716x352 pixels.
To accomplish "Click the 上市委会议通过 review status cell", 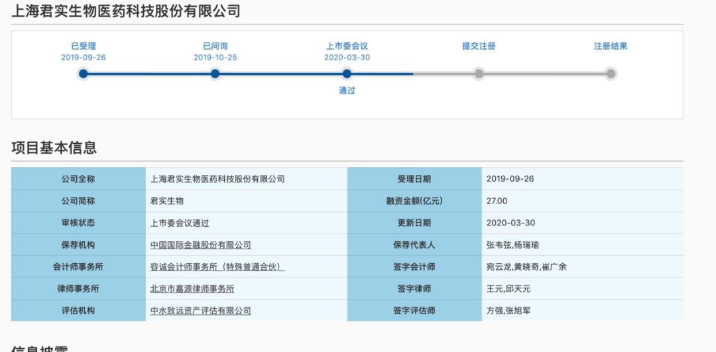I will (x=180, y=223).
